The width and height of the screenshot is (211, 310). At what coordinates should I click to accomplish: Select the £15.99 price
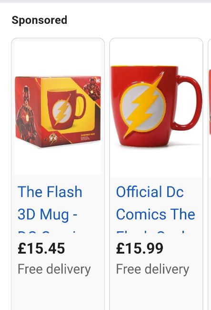point(140,248)
